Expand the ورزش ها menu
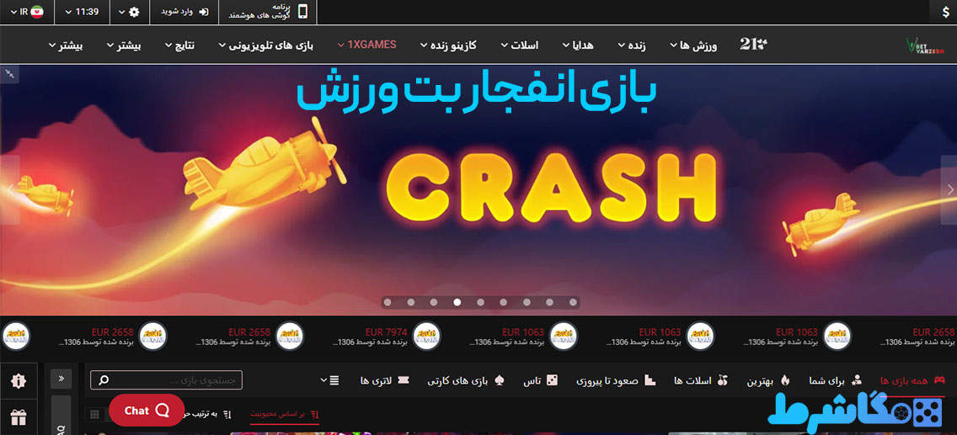 [693, 45]
